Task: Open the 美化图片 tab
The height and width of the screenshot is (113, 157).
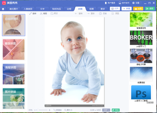Action: click(14, 9)
